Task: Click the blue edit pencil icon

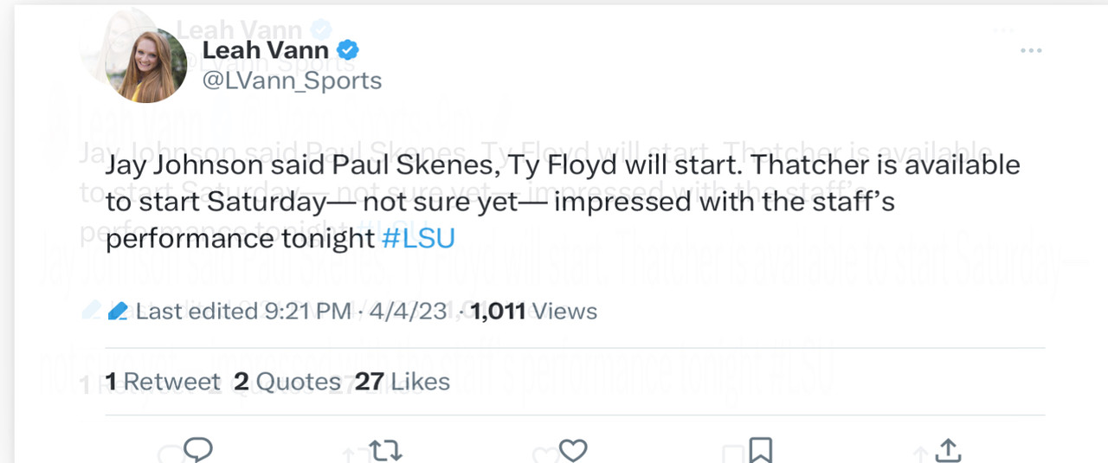Action: pyautogui.click(x=119, y=311)
